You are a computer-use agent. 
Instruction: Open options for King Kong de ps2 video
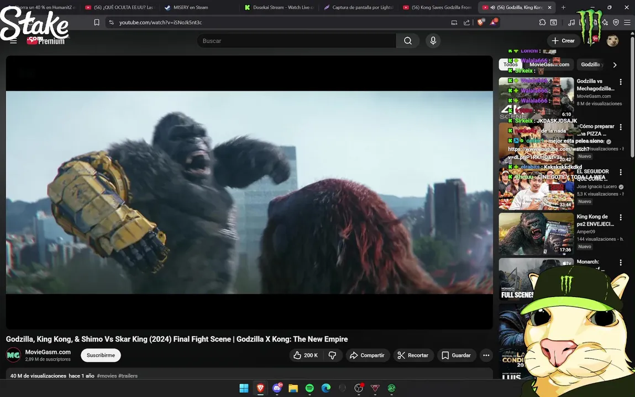[x=621, y=218]
